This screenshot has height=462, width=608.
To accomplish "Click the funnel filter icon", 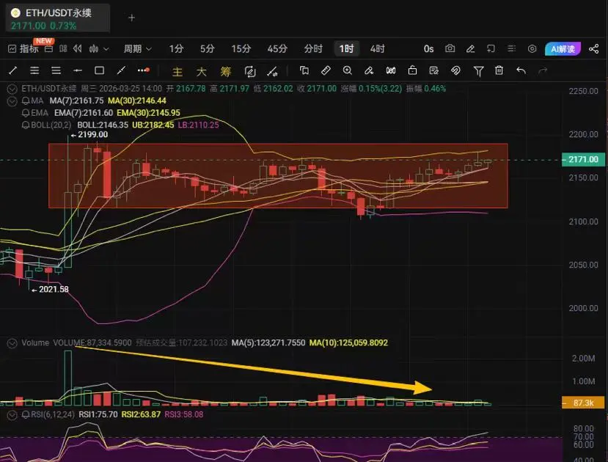I will click(x=478, y=70).
